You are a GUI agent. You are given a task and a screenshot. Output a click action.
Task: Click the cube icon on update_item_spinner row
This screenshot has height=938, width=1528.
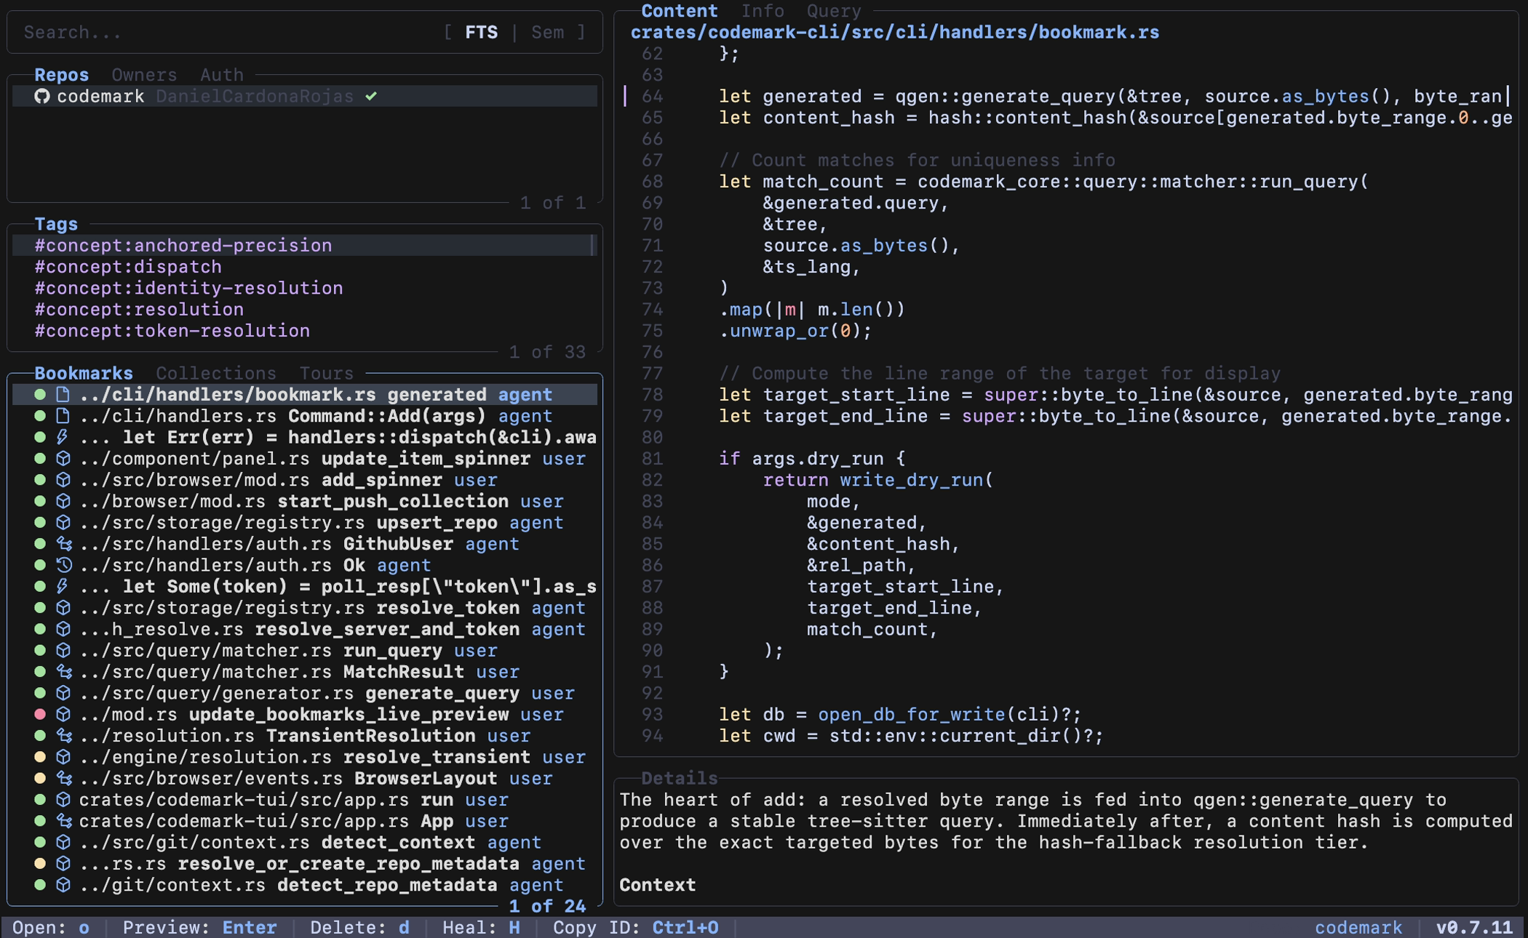coord(63,459)
